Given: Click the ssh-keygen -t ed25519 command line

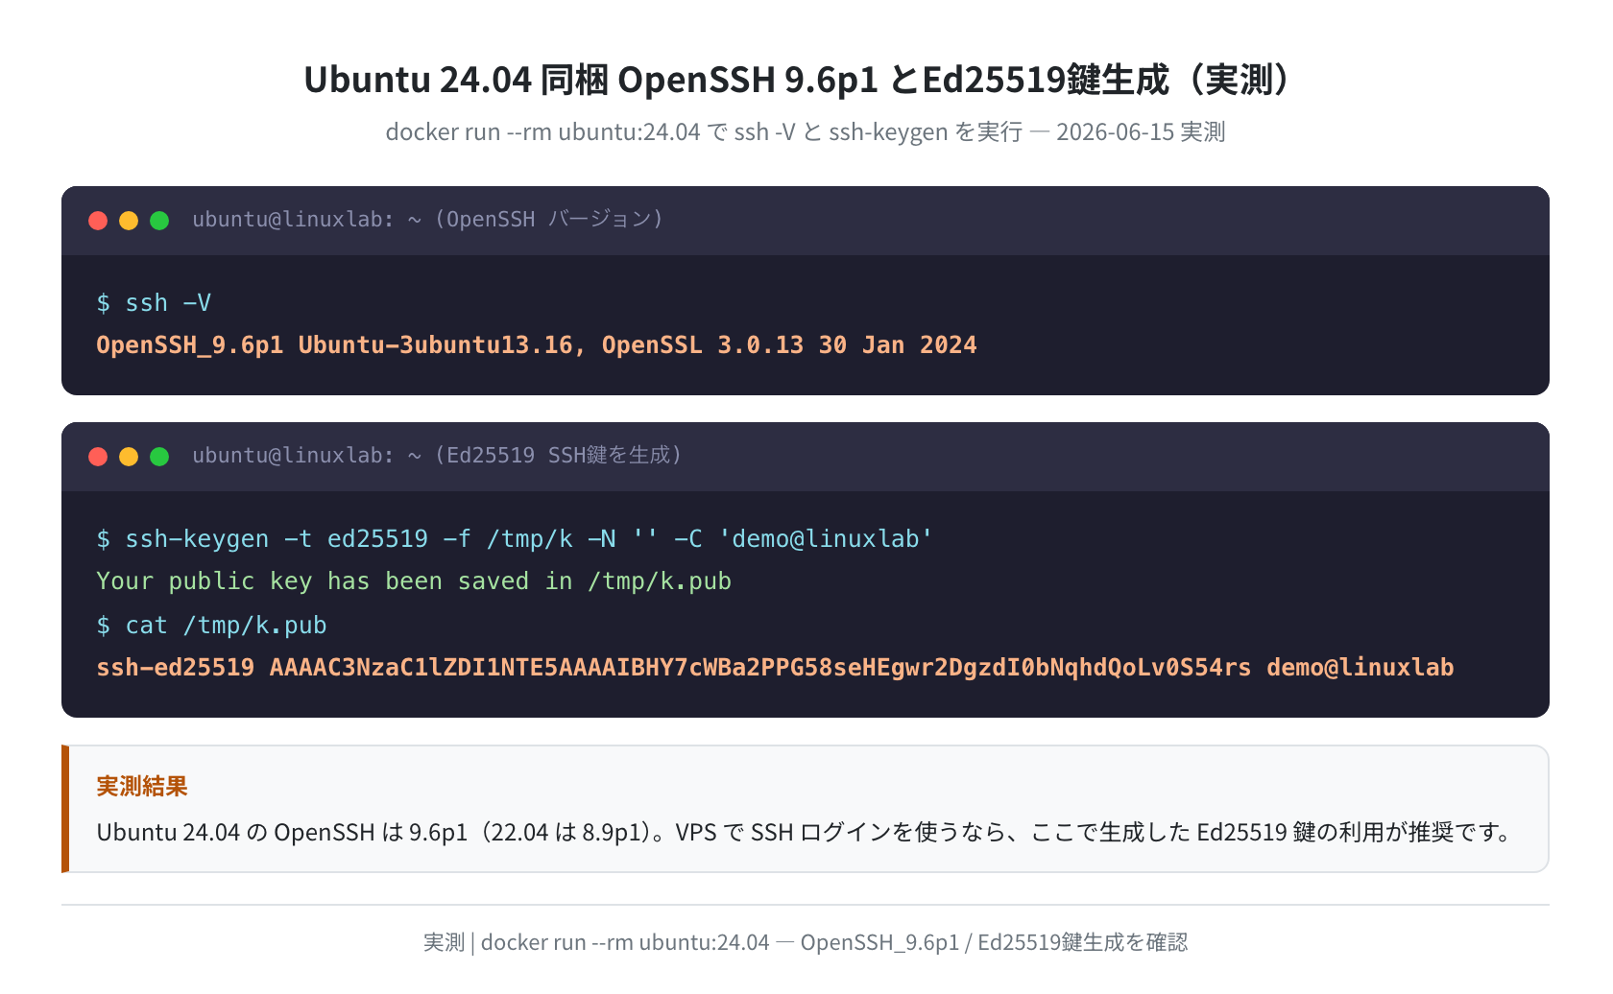Looking at the screenshot, I should point(515,539).
